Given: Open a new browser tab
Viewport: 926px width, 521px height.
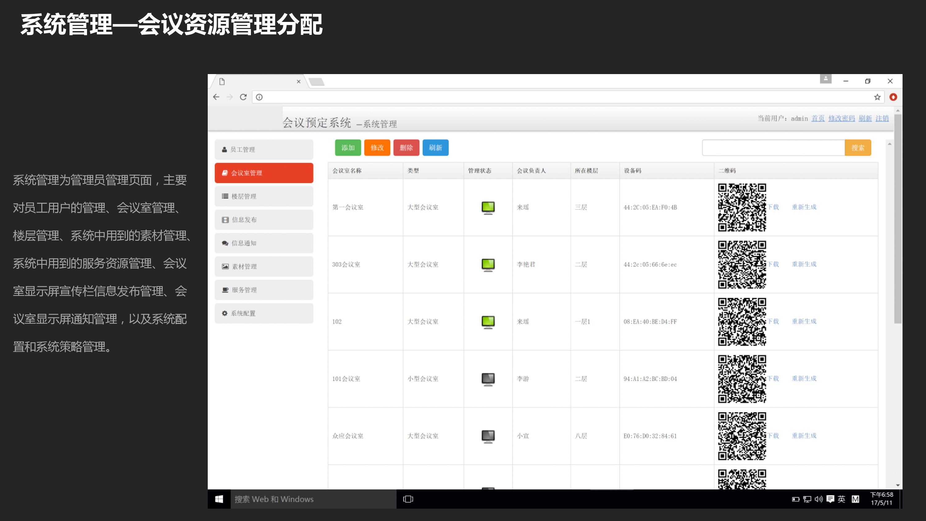Looking at the screenshot, I should pos(317,82).
